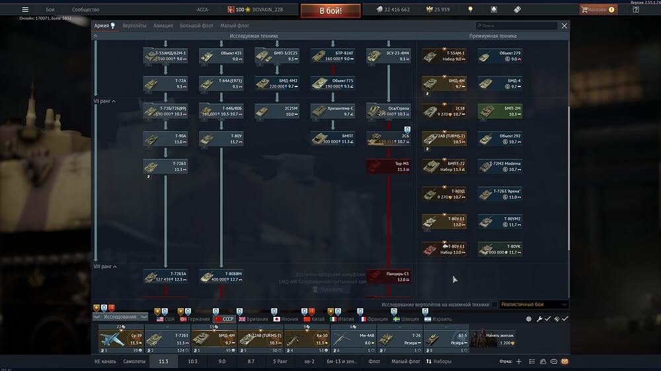The image size is (661, 371).
Task: Select the Ми-4АВ crew slot
Action: click(x=353, y=339)
